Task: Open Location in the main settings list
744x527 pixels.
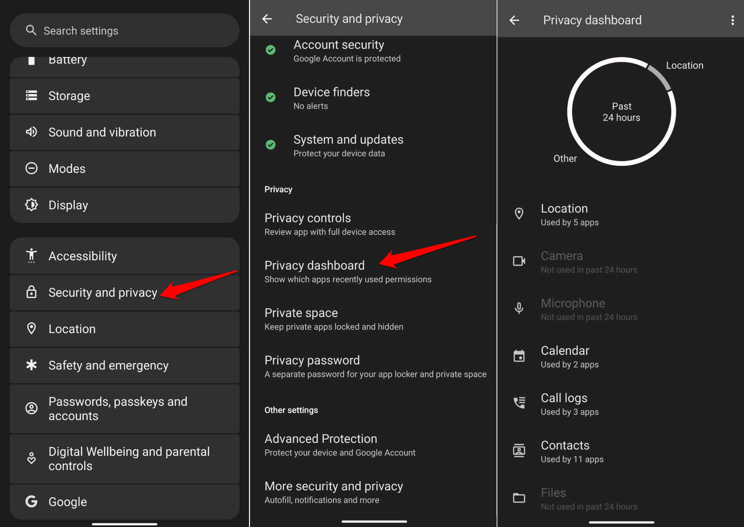Action: point(124,329)
